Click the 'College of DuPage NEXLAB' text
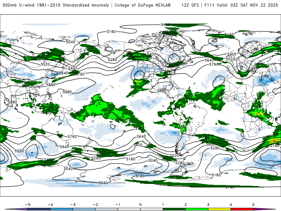This screenshot has width=281, height=211. pos(143,5)
